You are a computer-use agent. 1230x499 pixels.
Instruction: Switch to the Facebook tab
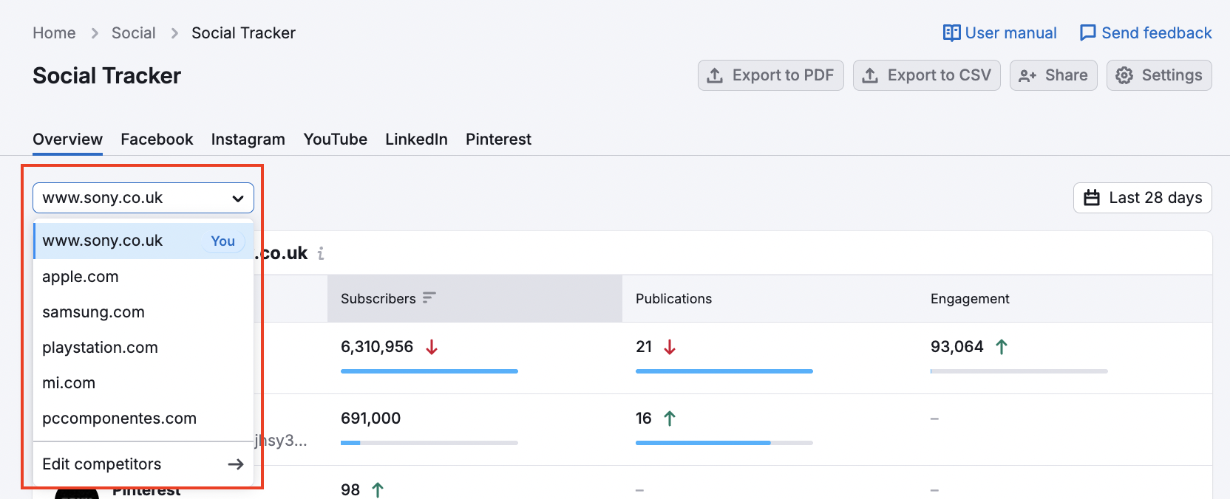[157, 140]
